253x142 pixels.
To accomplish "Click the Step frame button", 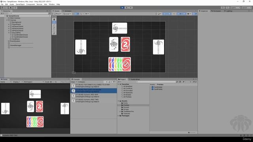I will 131,7.
